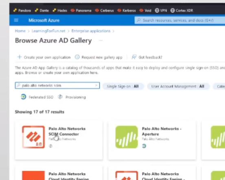Viewport: 225px width, 180px height.
Task: Click the Provisioning legend icon
Action: (x=60, y=97)
